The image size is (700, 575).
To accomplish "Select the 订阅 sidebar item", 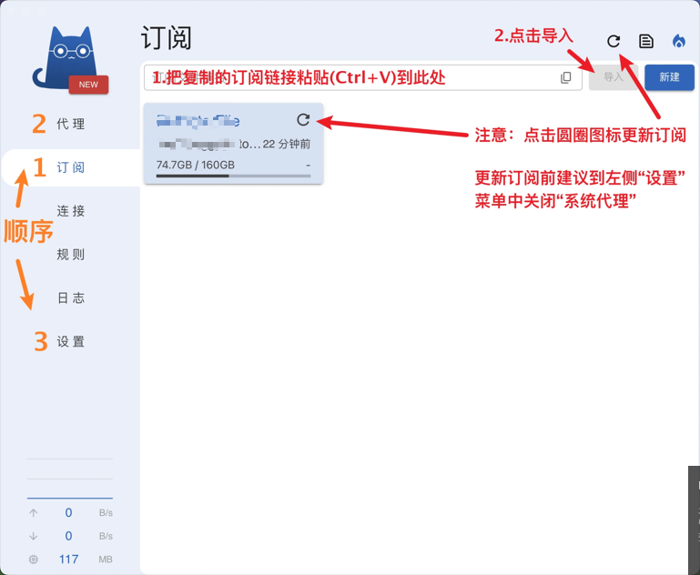I will [x=70, y=167].
